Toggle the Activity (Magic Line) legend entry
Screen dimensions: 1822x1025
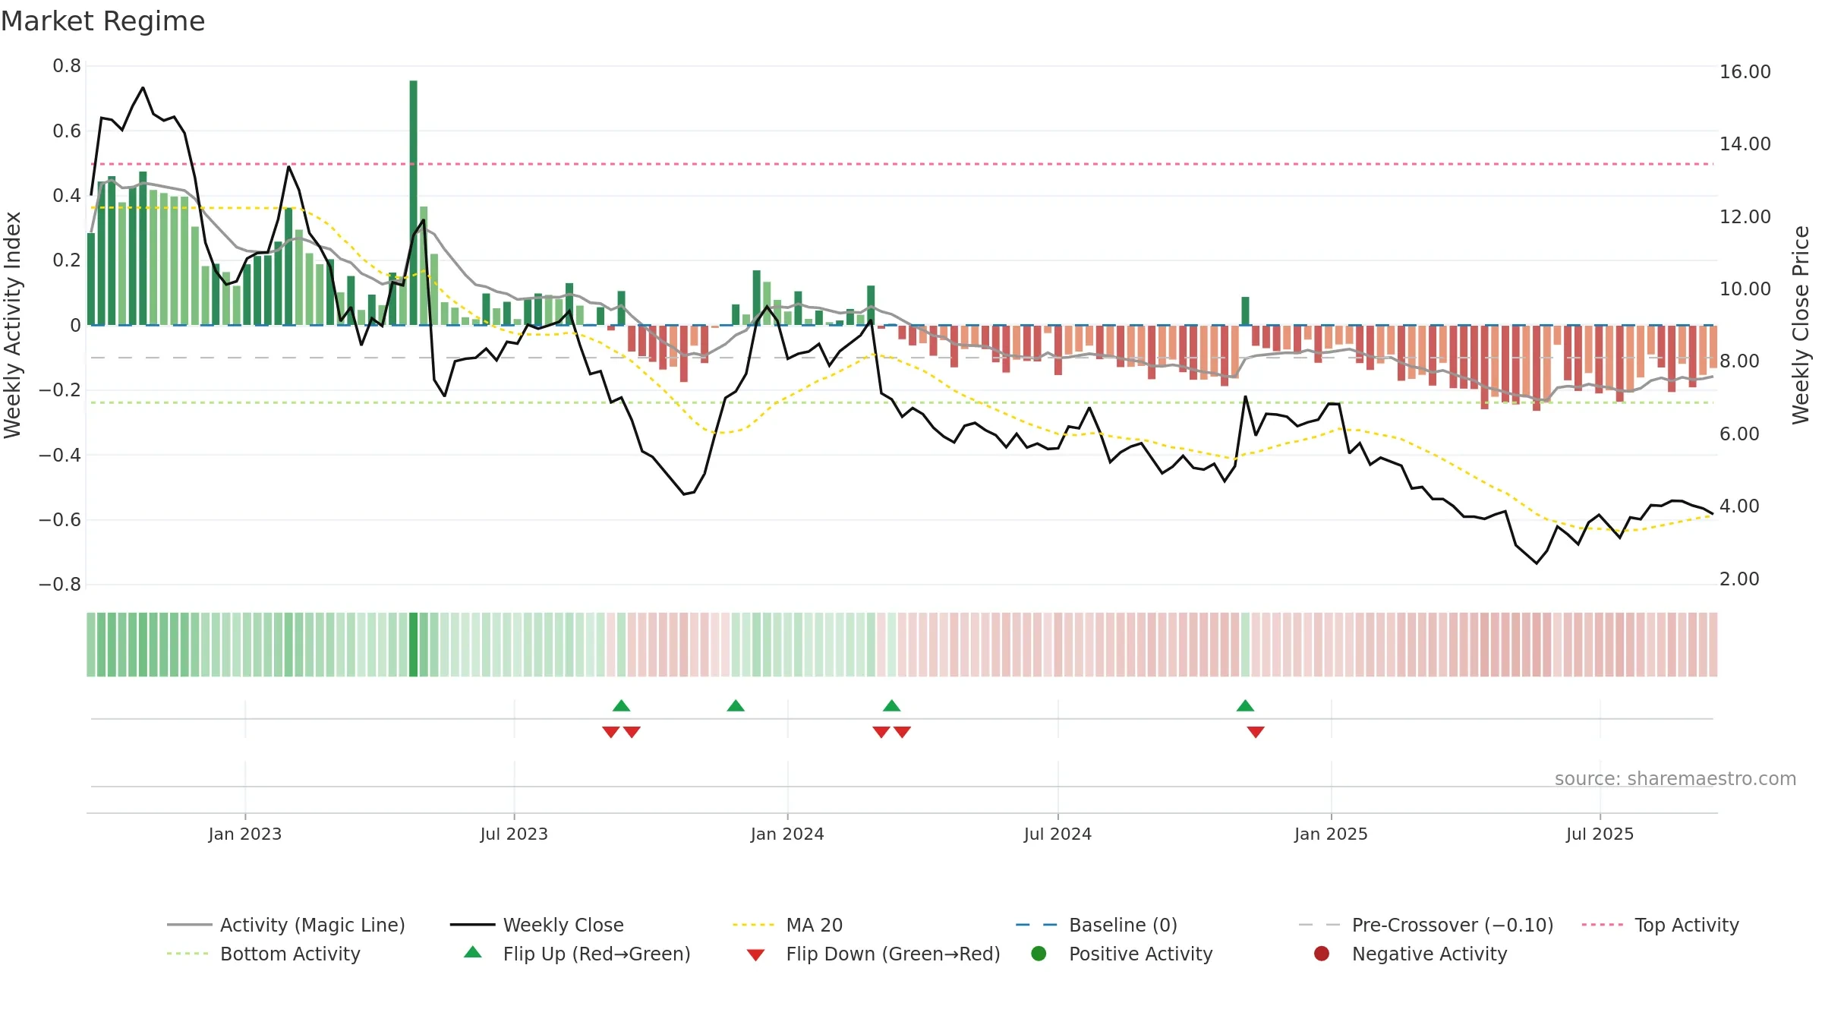tap(286, 925)
